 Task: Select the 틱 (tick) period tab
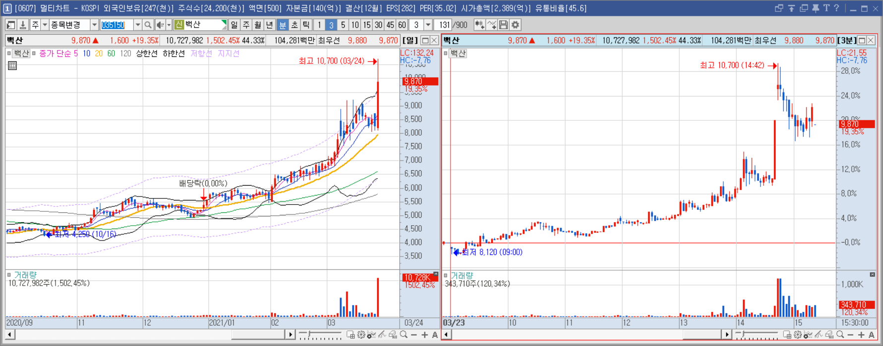(x=306, y=25)
